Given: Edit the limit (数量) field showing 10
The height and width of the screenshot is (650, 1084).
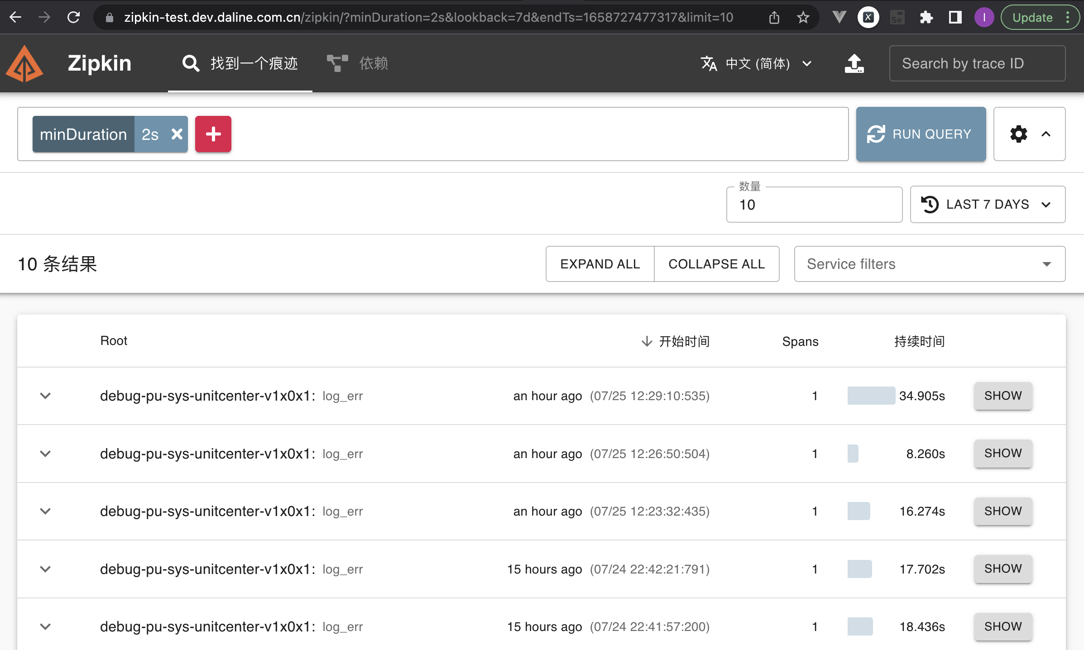Looking at the screenshot, I should pos(814,205).
